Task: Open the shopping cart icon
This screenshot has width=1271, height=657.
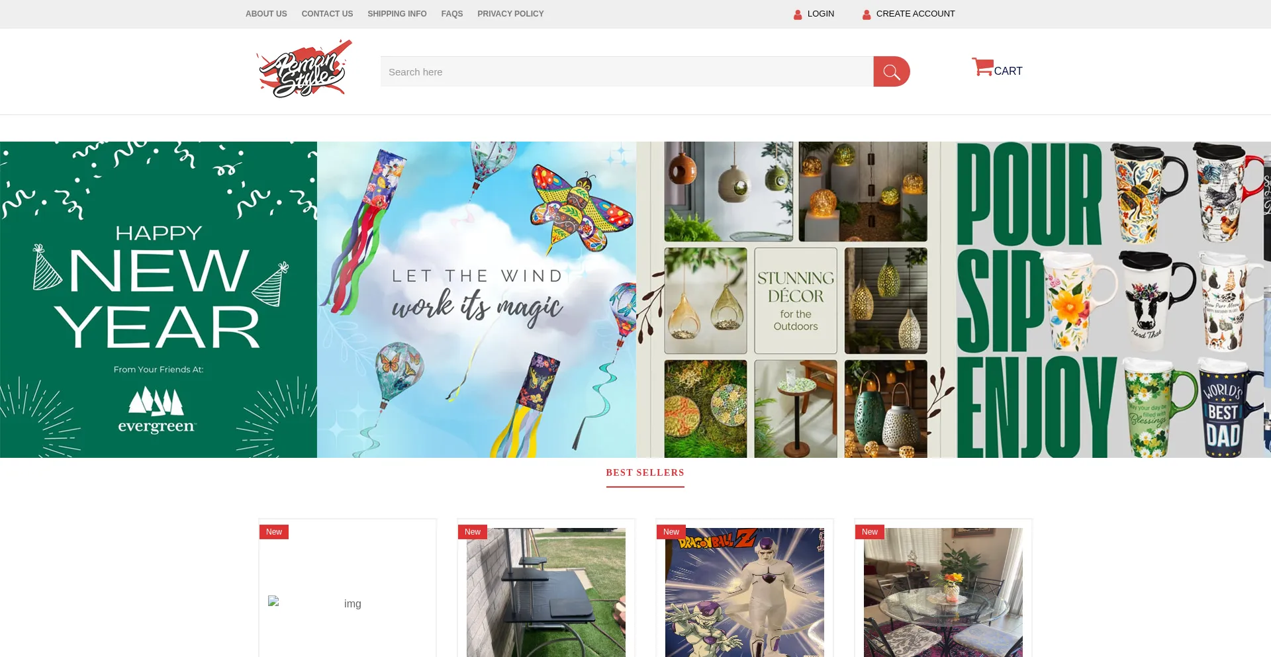Action: coord(982,67)
